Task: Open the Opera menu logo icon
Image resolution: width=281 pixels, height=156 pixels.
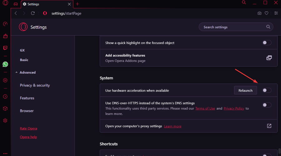Action: tap(5, 3)
